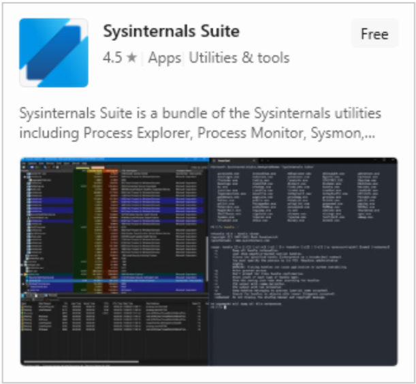This screenshot has height=384, width=416.
Task: Click the 4.5 rating number
Action: [x=112, y=58]
